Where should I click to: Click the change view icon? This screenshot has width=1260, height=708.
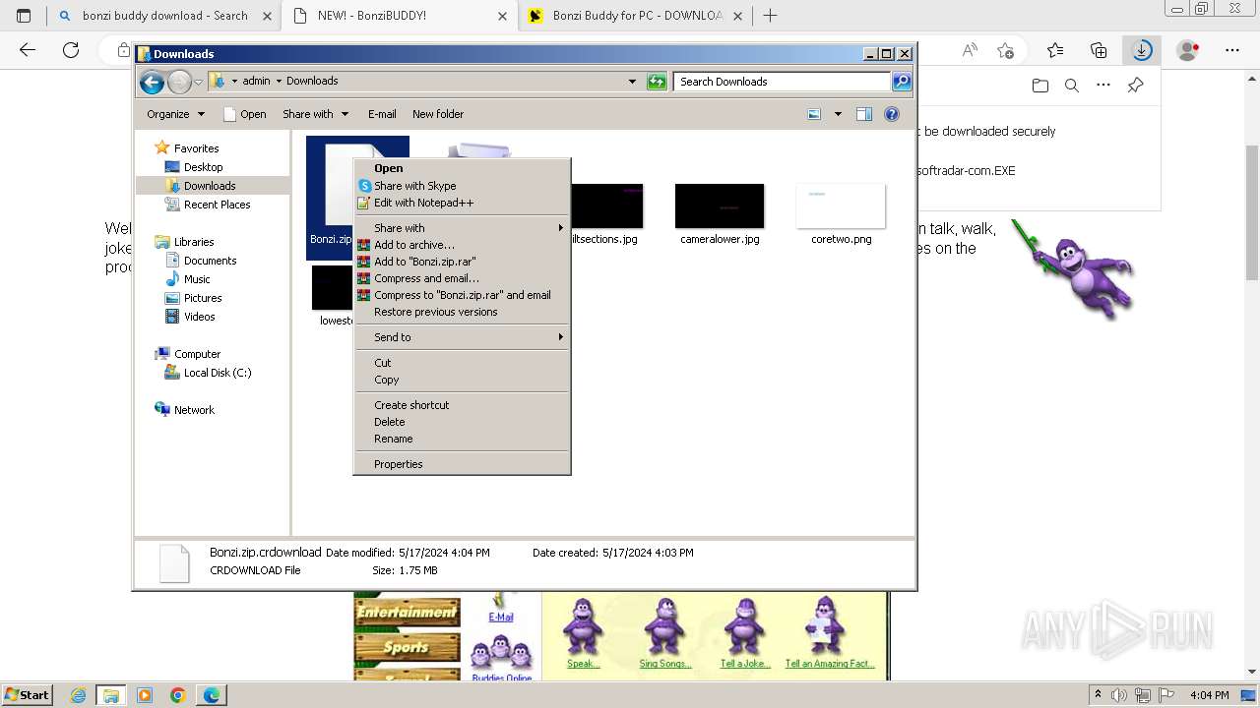[814, 114]
